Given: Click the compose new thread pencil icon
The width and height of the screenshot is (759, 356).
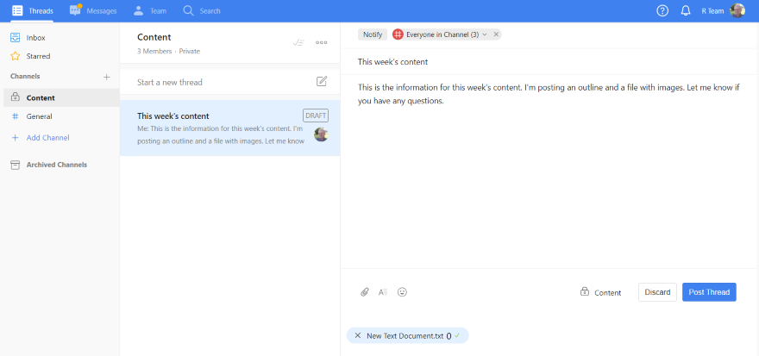Looking at the screenshot, I should coord(322,81).
